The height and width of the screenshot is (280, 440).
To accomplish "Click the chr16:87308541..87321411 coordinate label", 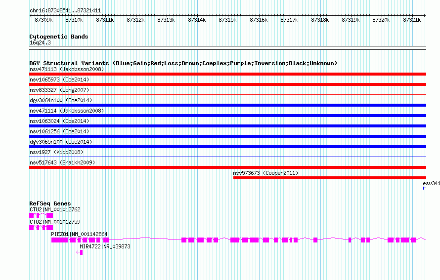I will (65, 11).
